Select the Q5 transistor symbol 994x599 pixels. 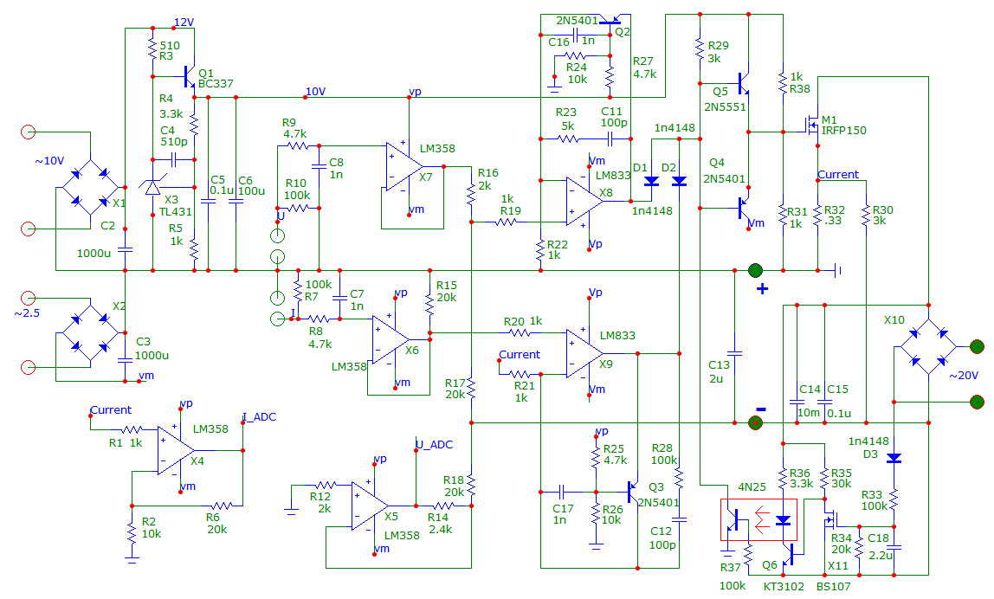pyautogui.click(x=743, y=82)
